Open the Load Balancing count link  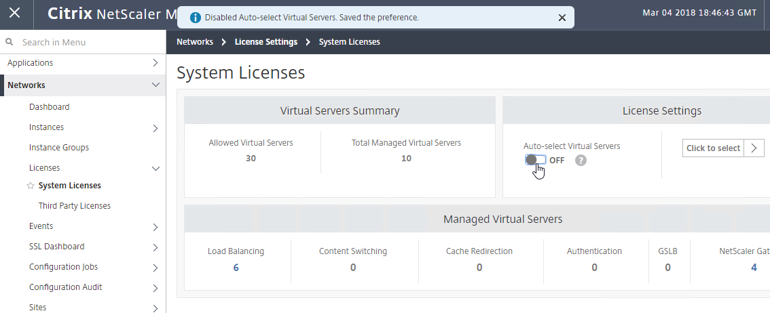click(x=236, y=268)
